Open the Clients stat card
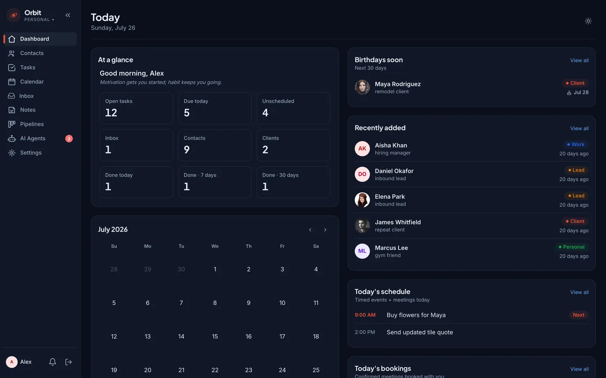This screenshot has height=378, width=606. pyautogui.click(x=293, y=145)
